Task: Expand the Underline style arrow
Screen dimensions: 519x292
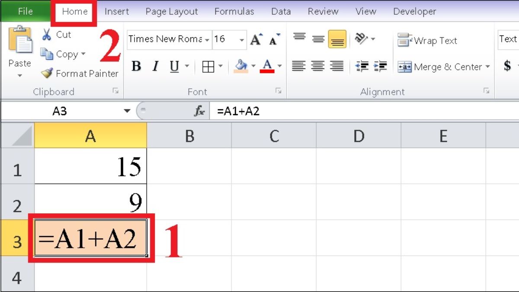Action: click(187, 67)
